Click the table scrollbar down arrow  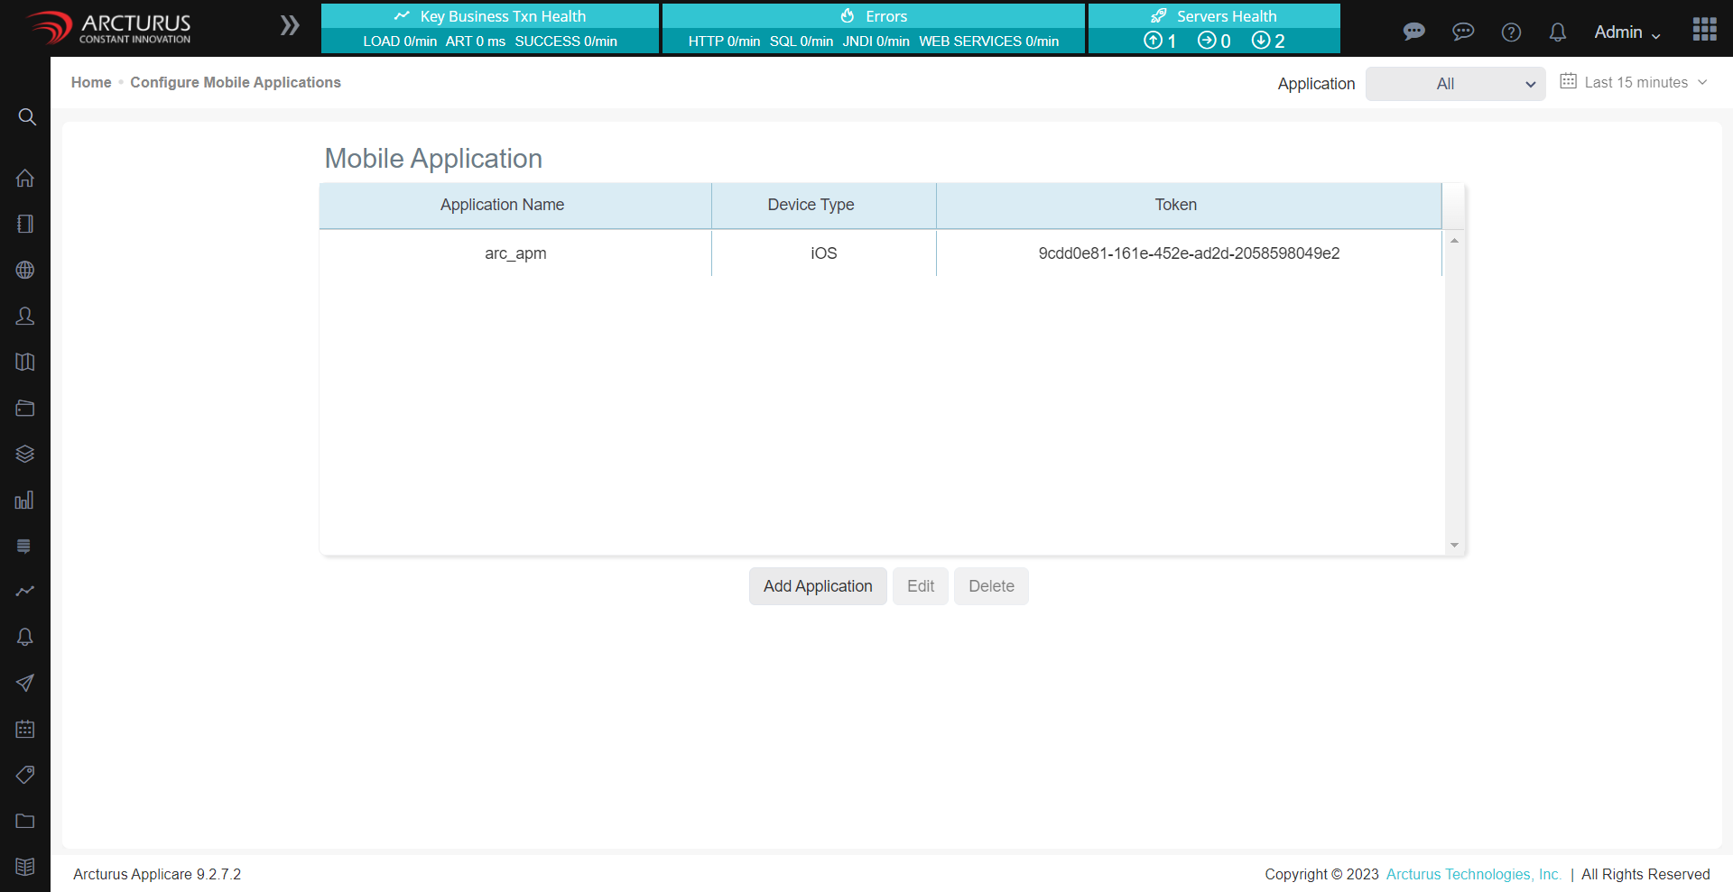pos(1454,545)
